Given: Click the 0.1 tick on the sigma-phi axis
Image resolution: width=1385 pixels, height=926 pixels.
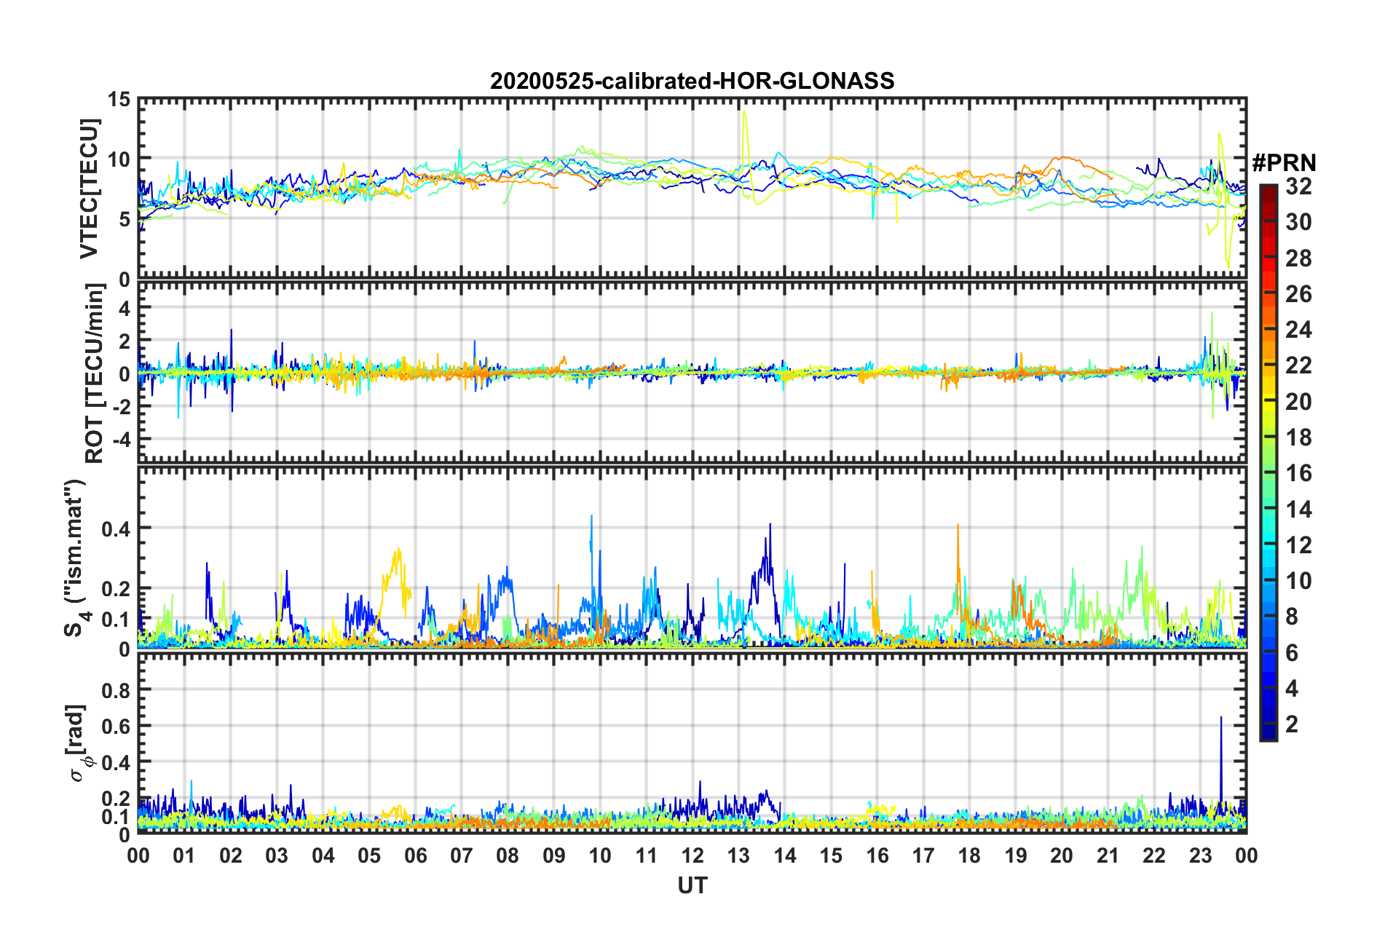Looking at the screenshot, I should 117,818.
